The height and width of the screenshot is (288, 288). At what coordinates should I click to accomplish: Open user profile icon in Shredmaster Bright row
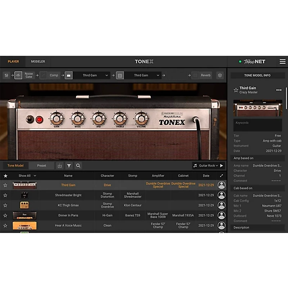pyautogui.click(x=221, y=195)
